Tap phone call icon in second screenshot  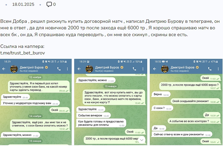coord(134,69)
